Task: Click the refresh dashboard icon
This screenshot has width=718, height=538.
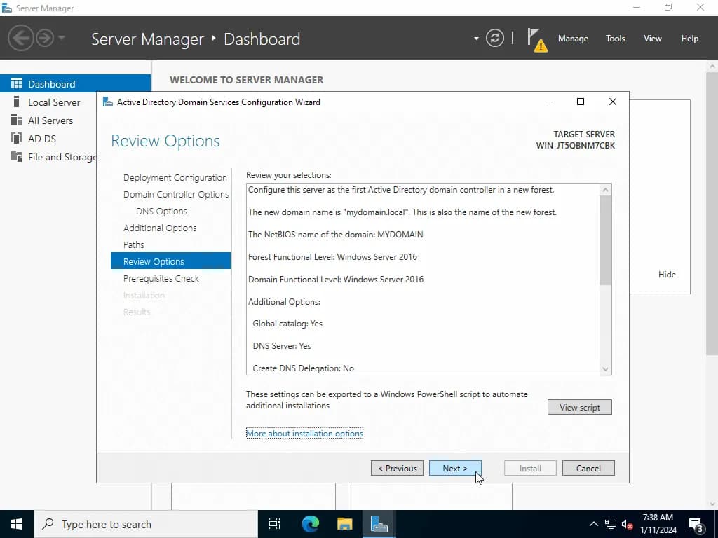Action: tap(495, 38)
